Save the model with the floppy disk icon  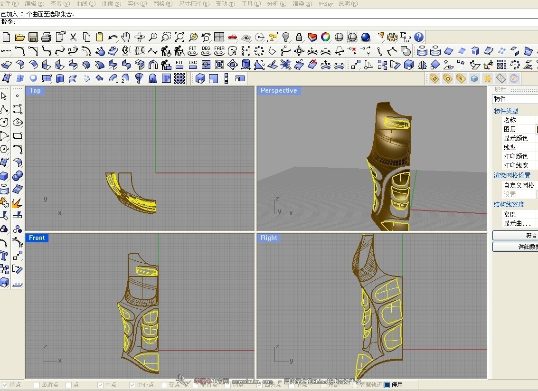33,37
